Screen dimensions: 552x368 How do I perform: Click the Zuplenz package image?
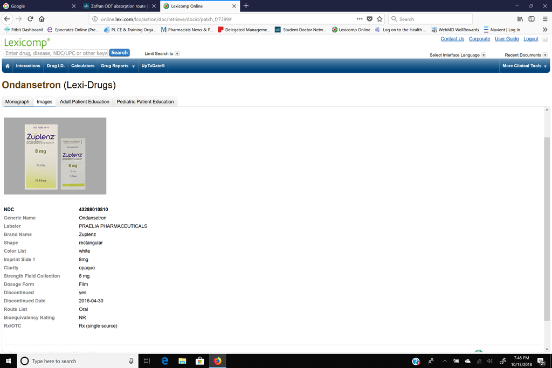coord(55,156)
